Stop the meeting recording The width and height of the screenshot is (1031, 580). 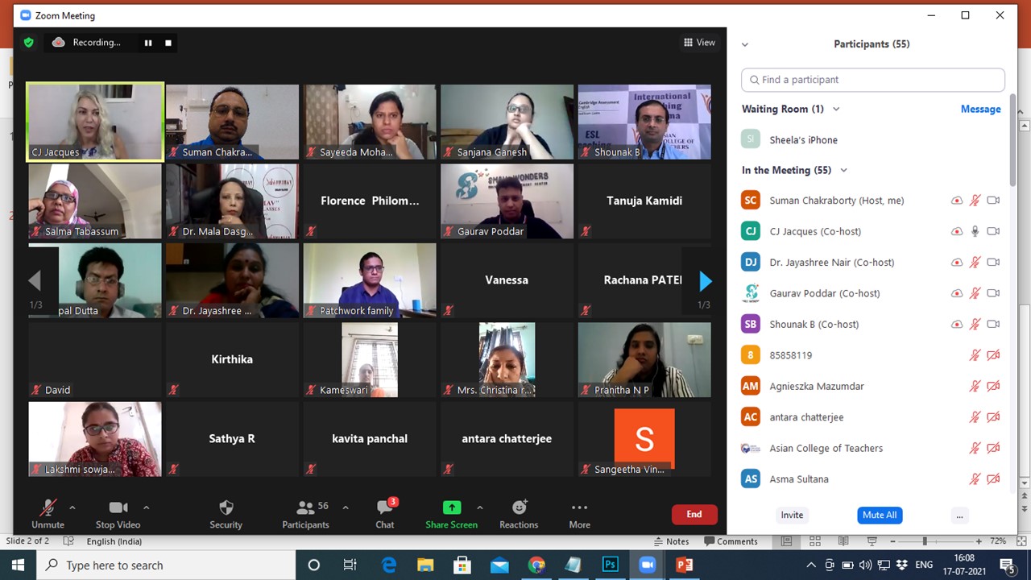click(168, 43)
